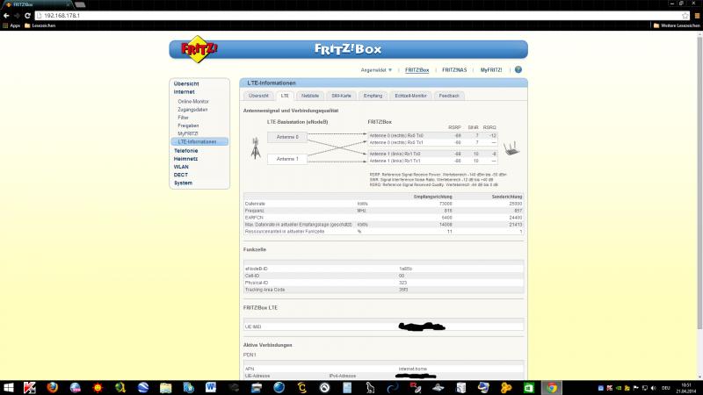
Task: Click the FRITZ! logo in header
Action: point(199,49)
